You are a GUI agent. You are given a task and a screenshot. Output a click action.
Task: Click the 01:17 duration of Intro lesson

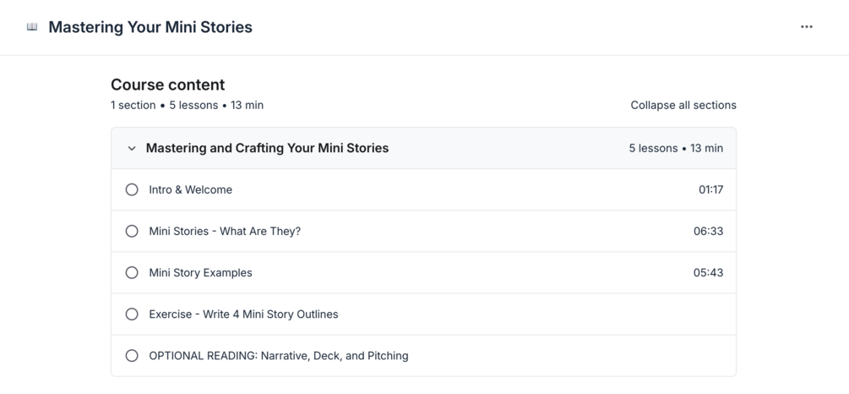pyautogui.click(x=710, y=189)
